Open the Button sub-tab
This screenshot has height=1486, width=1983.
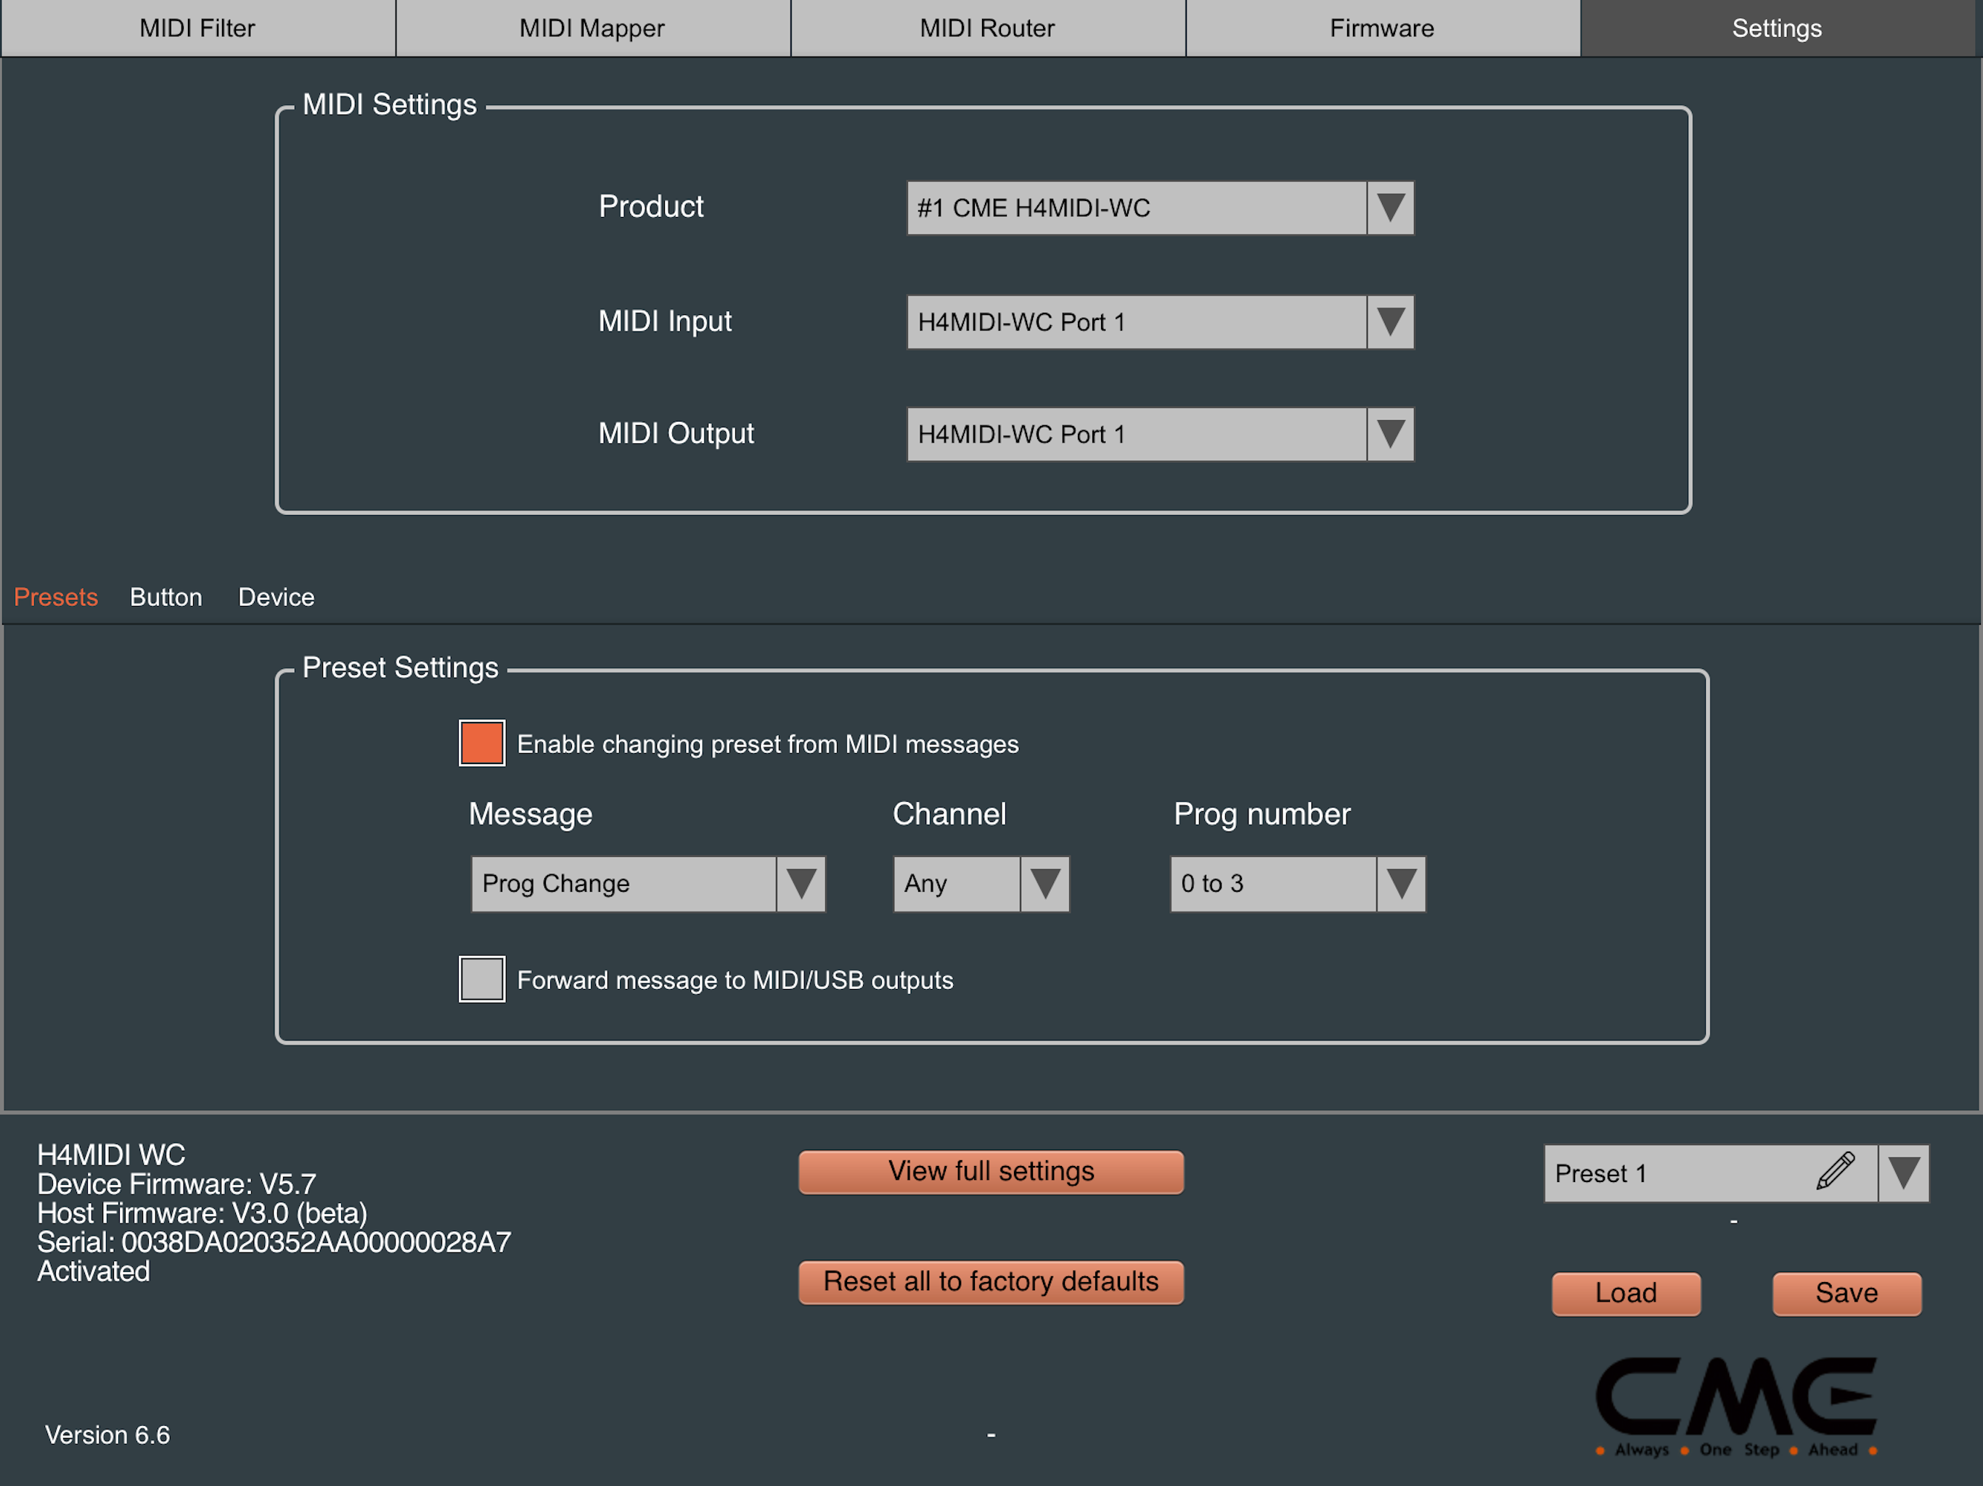165,597
